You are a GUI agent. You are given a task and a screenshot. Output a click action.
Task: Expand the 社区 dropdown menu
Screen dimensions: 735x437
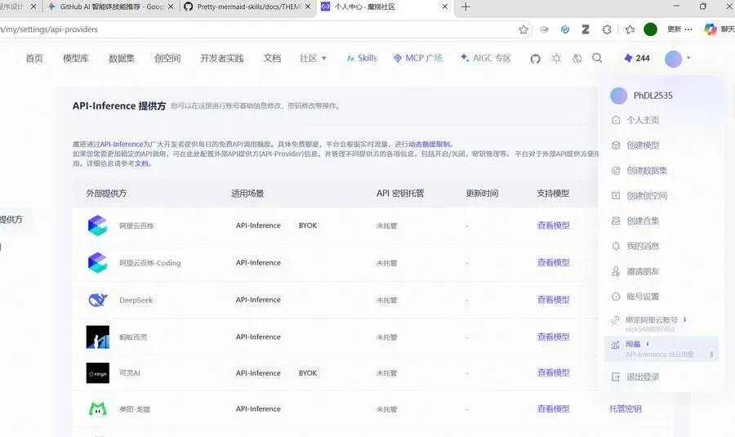[x=313, y=58]
